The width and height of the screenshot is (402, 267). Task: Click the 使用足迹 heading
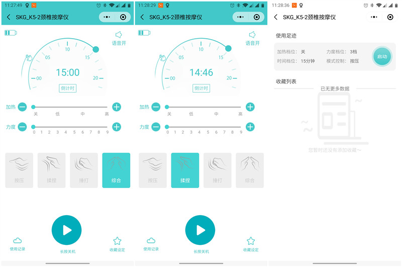[x=286, y=36]
